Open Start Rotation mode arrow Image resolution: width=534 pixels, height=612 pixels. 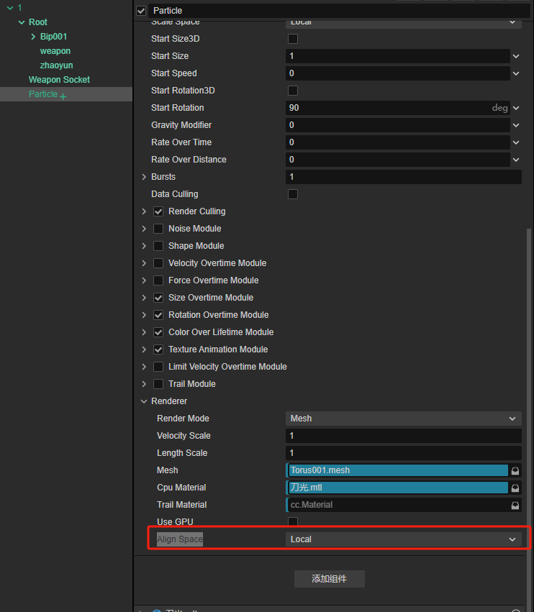(516, 108)
